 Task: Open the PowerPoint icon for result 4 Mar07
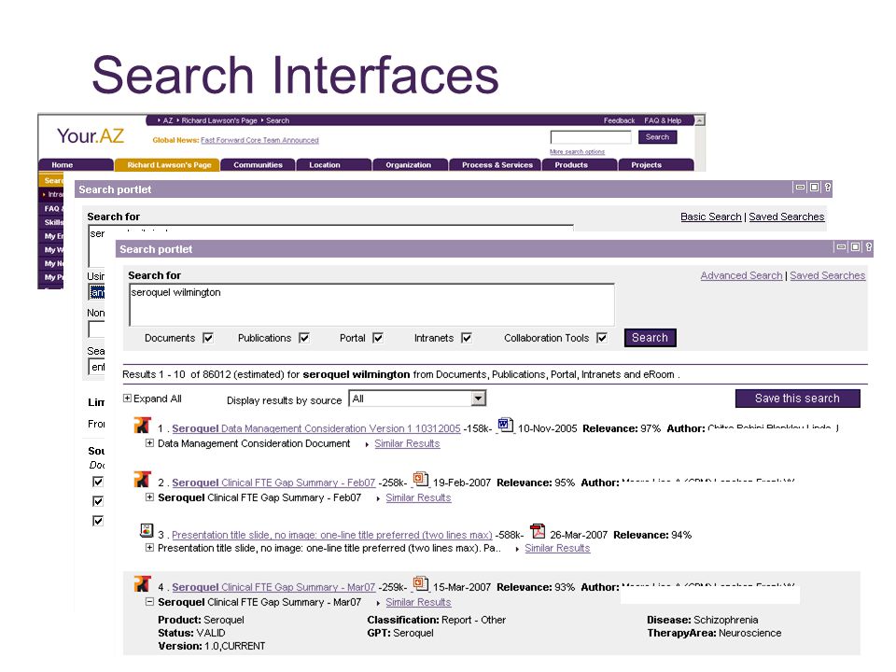pos(421,583)
